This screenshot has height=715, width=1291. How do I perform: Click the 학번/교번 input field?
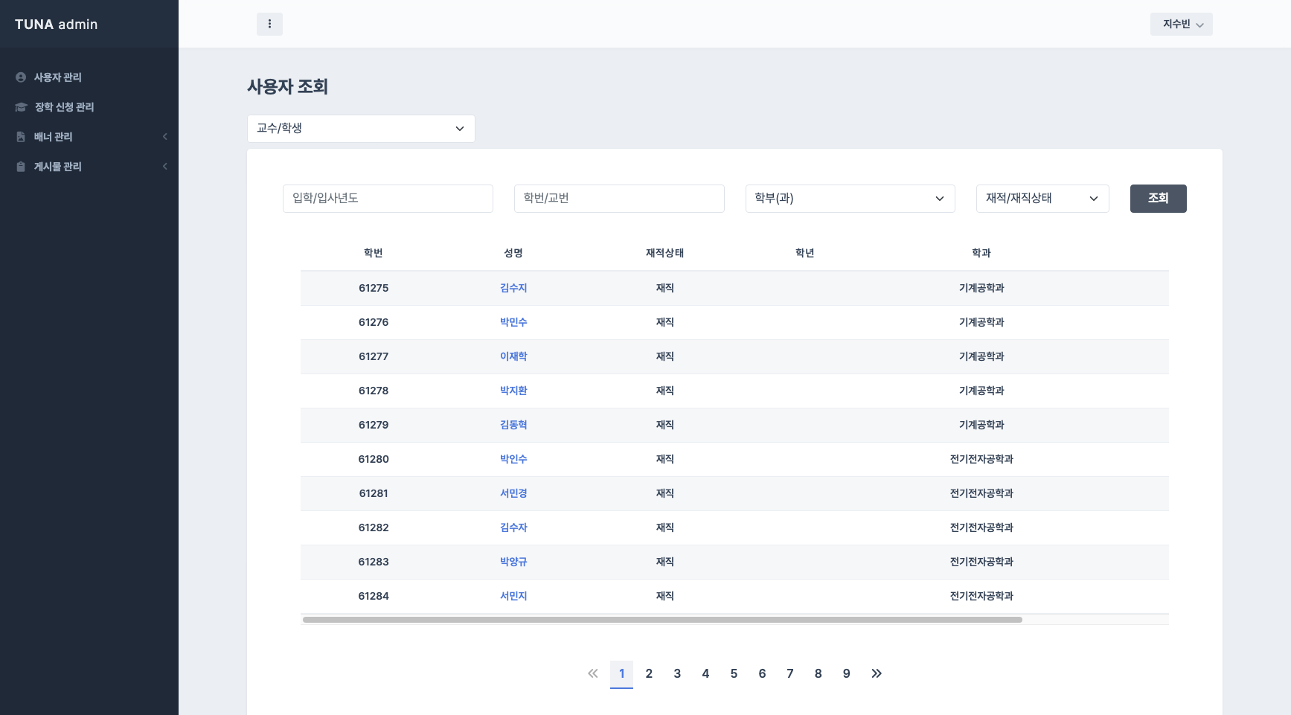point(619,199)
